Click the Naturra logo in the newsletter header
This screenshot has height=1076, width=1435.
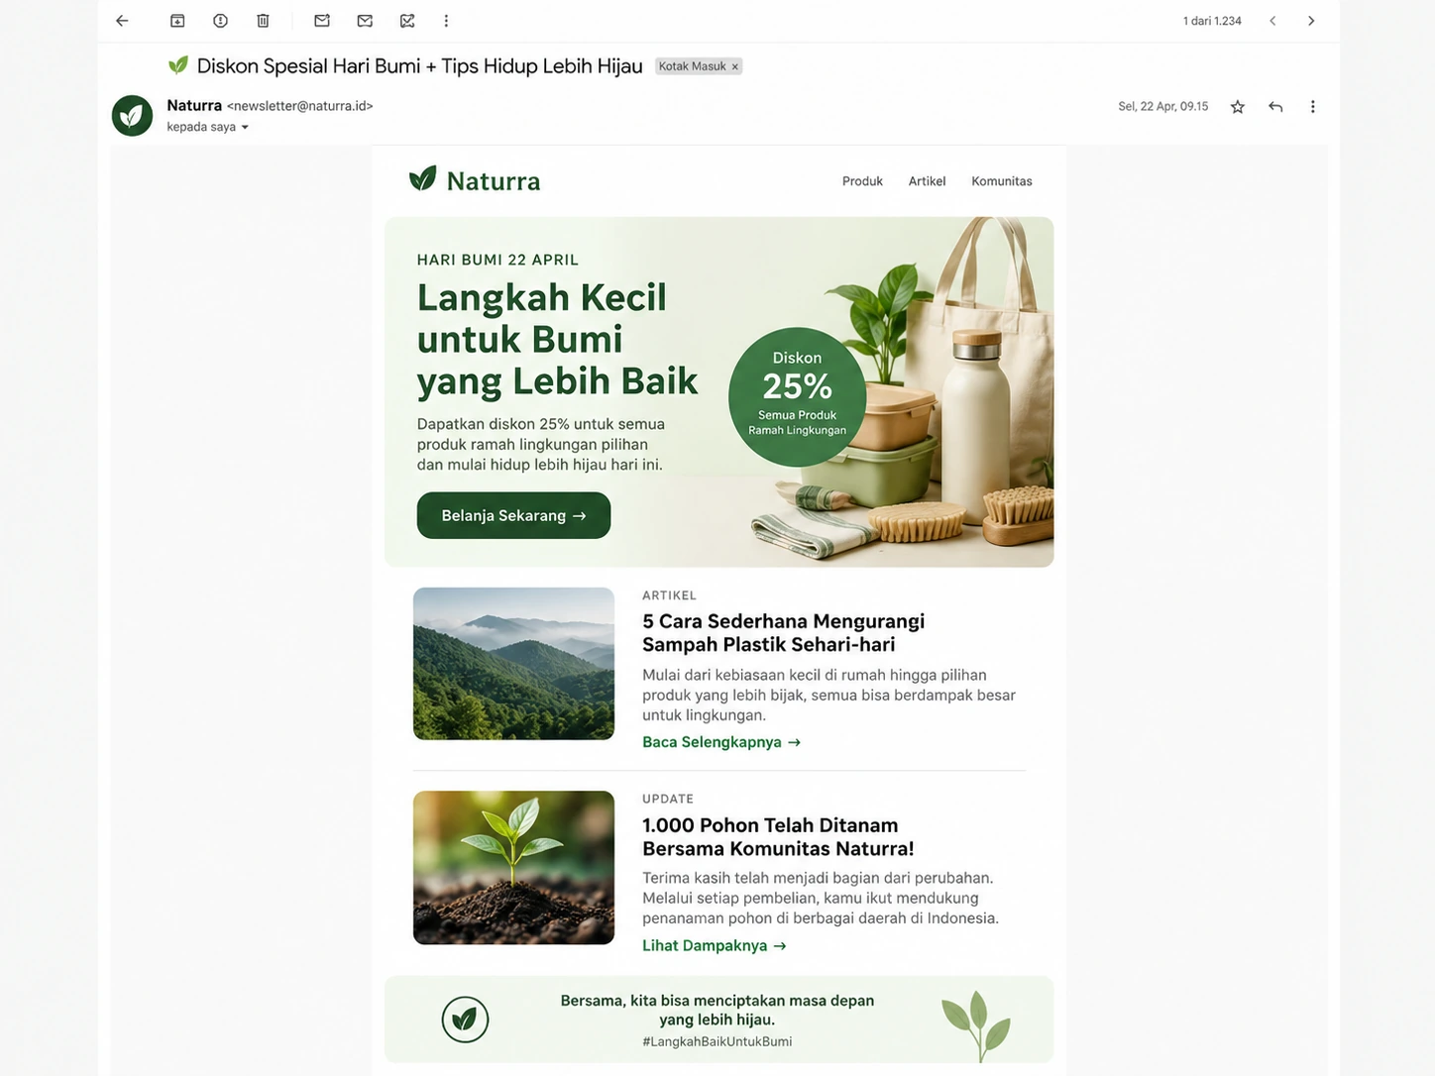pyautogui.click(x=475, y=180)
